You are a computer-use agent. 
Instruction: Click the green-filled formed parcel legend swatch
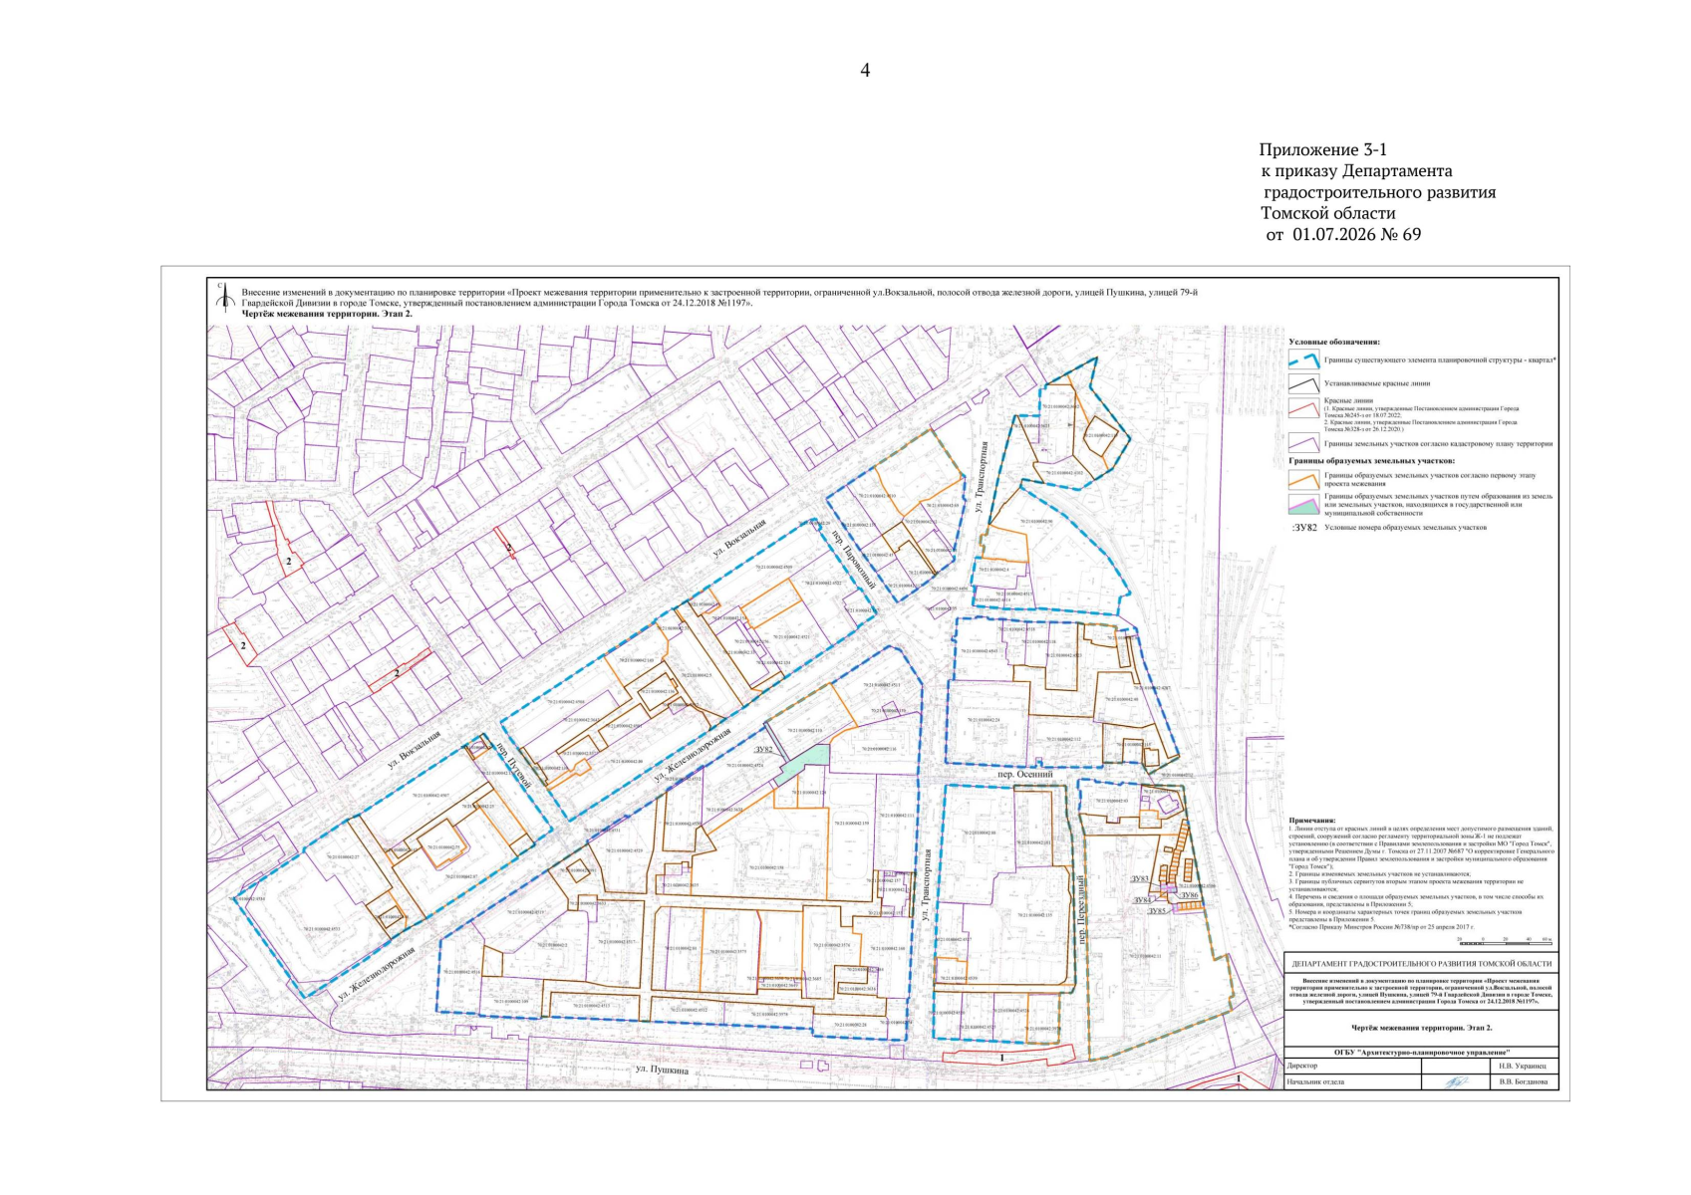[x=1303, y=505]
